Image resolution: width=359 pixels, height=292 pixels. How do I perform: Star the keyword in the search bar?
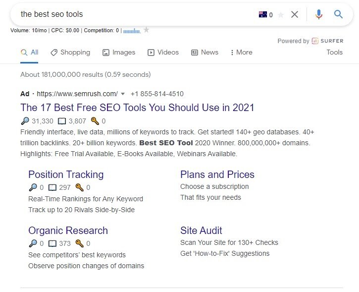coord(281,15)
